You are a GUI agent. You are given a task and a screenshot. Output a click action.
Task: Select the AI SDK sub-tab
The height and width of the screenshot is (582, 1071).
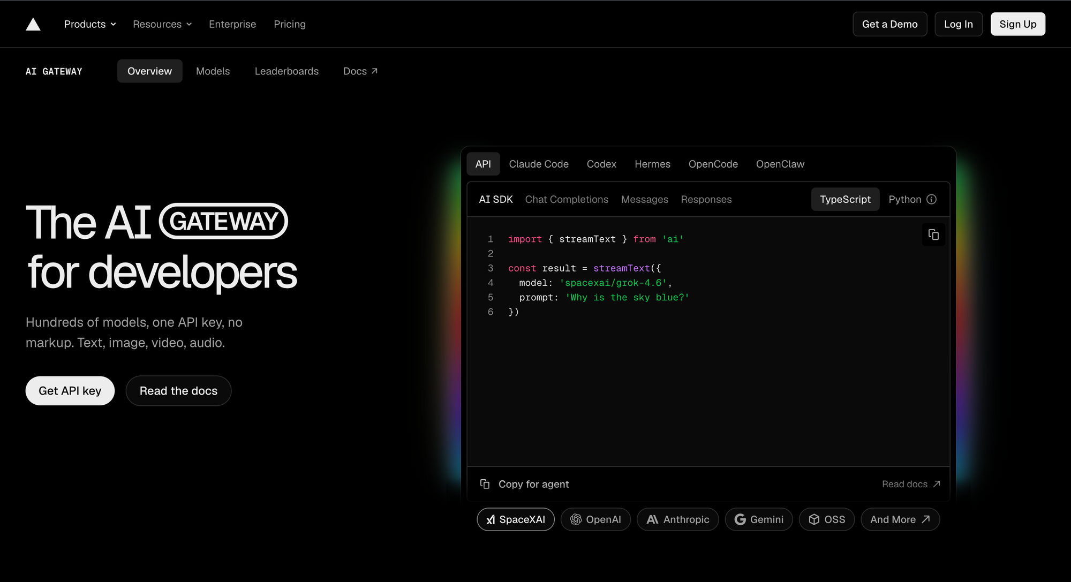click(496, 199)
